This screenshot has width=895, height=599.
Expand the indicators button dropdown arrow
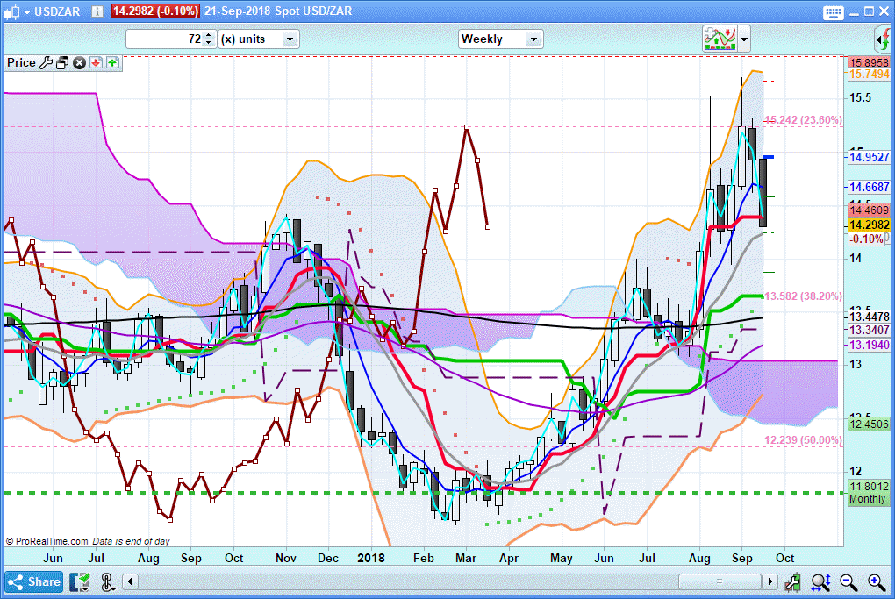(x=743, y=39)
